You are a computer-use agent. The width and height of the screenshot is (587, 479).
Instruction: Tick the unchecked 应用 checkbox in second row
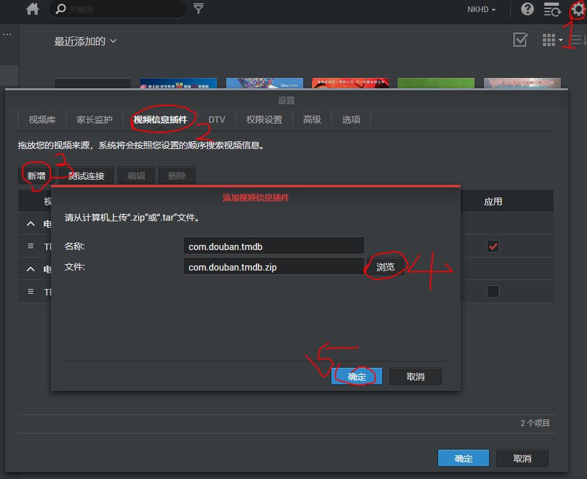point(493,292)
